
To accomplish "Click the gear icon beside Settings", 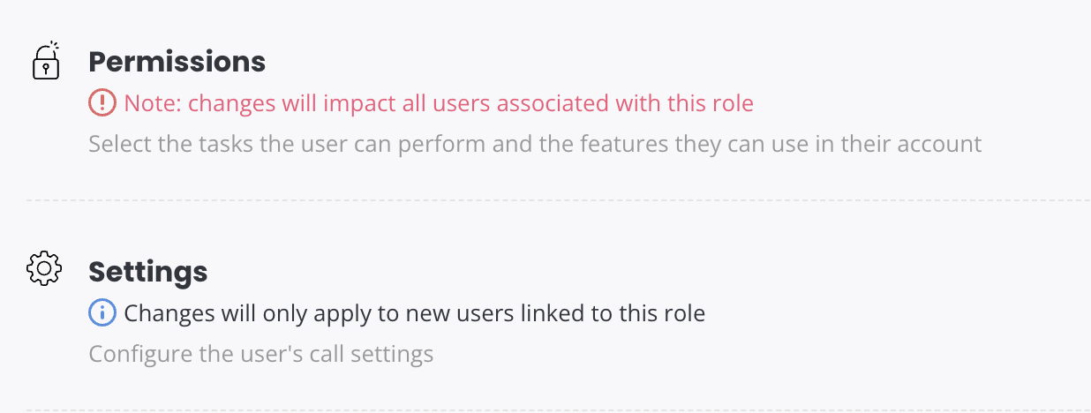I will (x=44, y=268).
